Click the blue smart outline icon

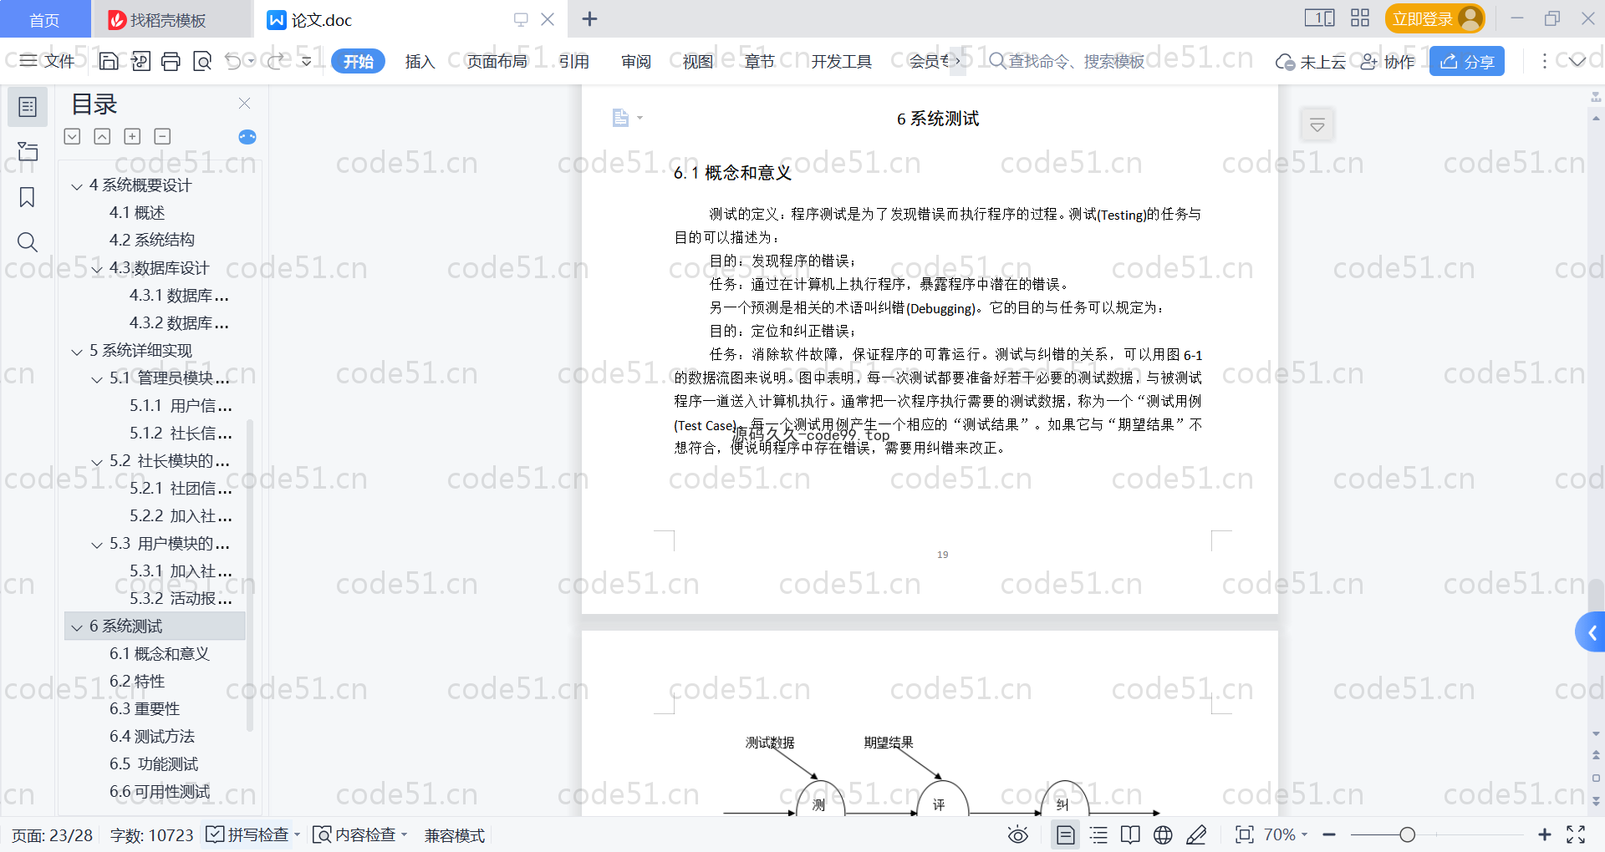click(x=247, y=137)
